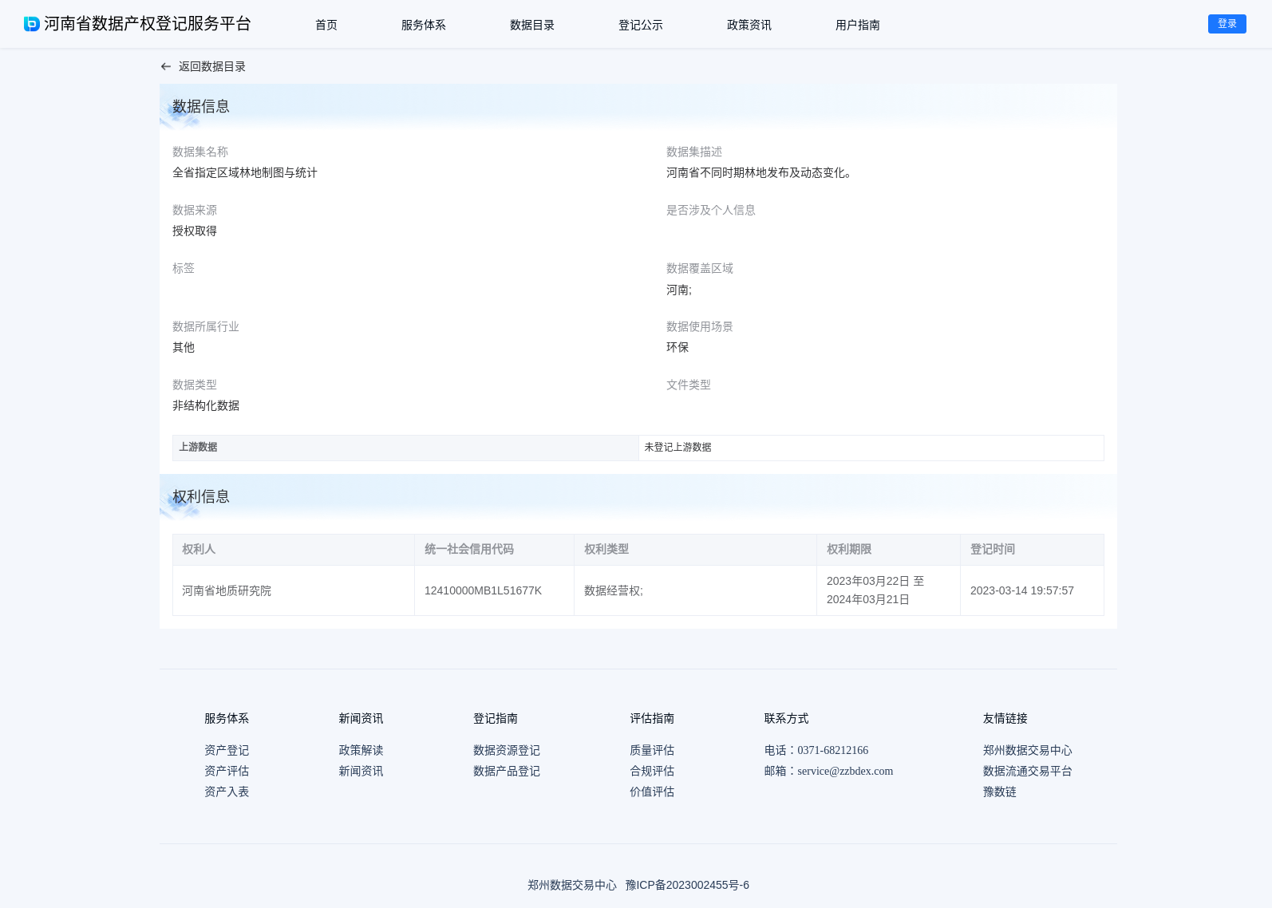Open friendly link 郑州数据交易中心
This screenshot has width=1272, height=908.
tap(1028, 750)
